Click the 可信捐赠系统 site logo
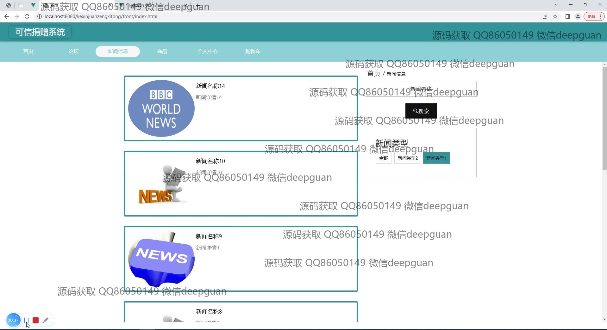 coord(40,32)
